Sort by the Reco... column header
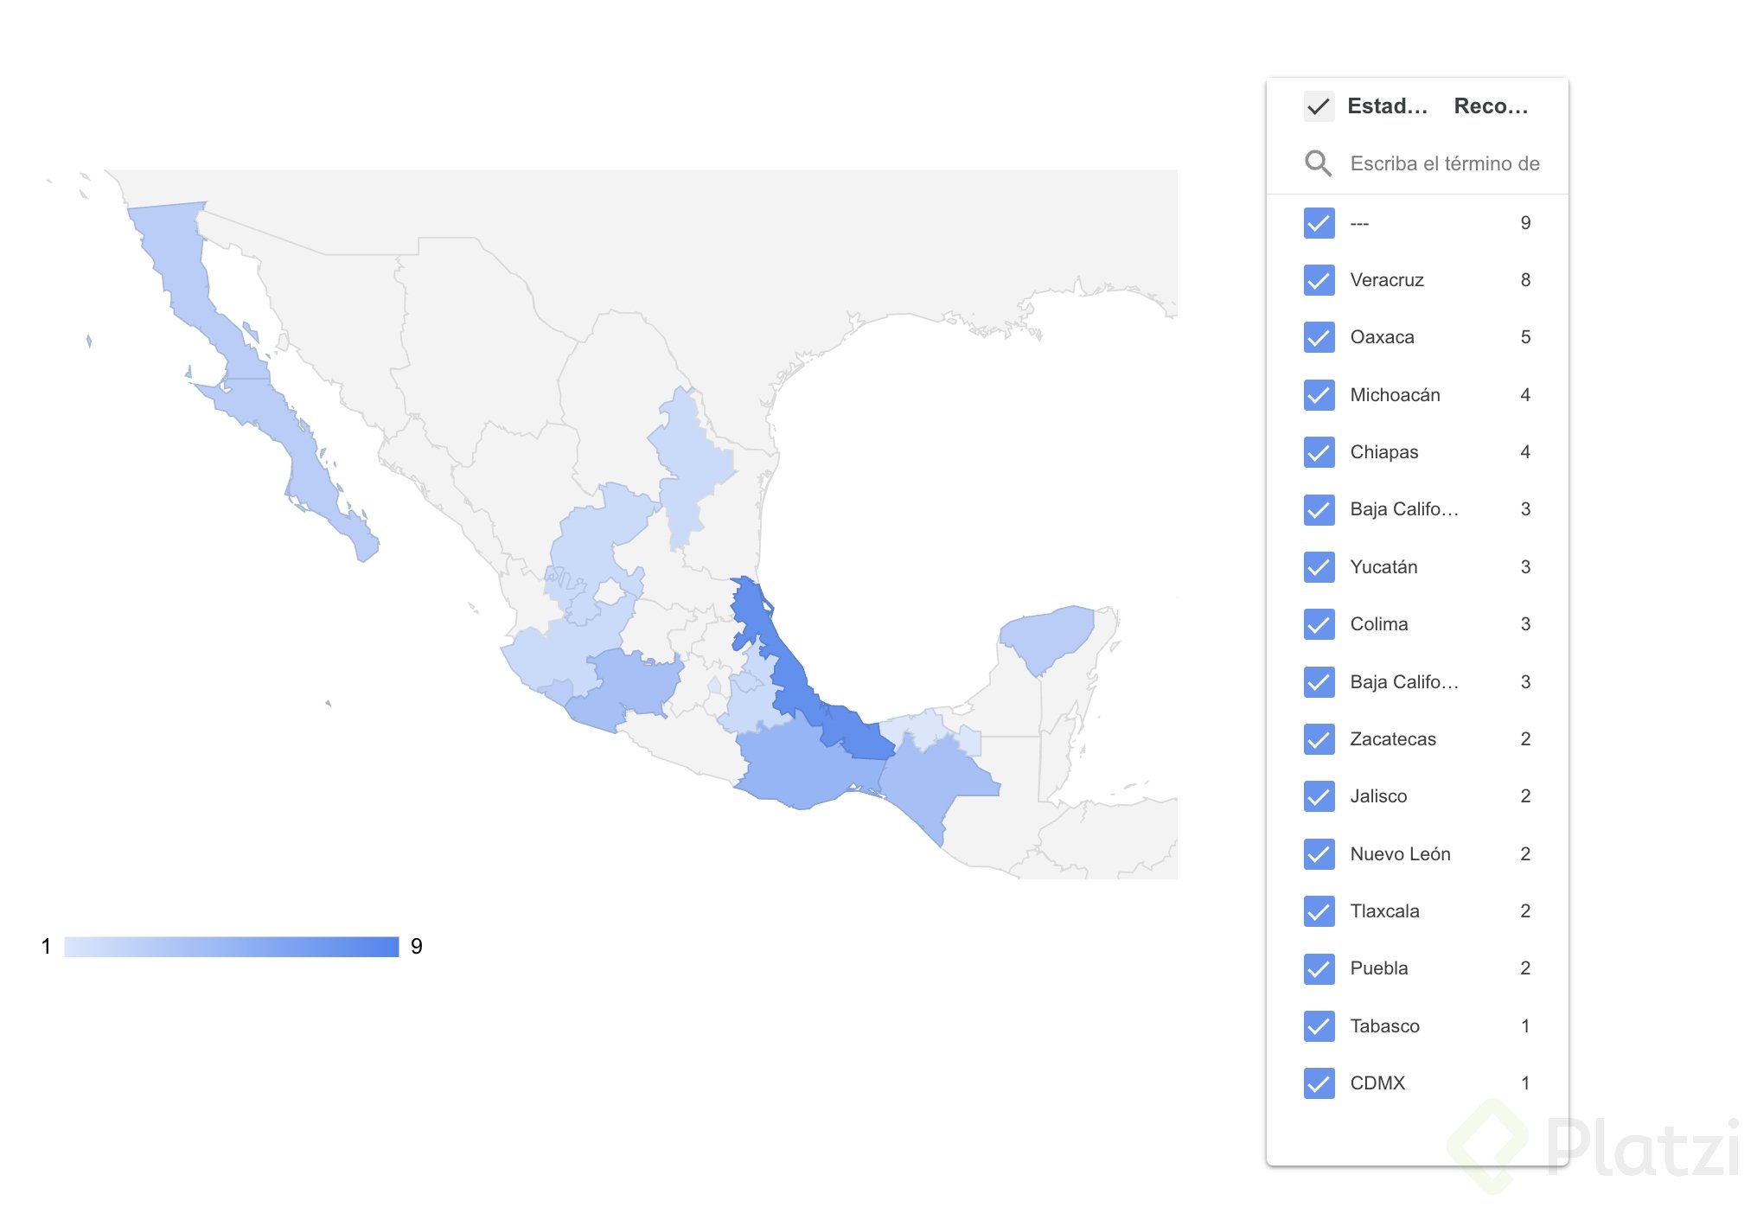The height and width of the screenshot is (1207, 1757). (1491, 106)
